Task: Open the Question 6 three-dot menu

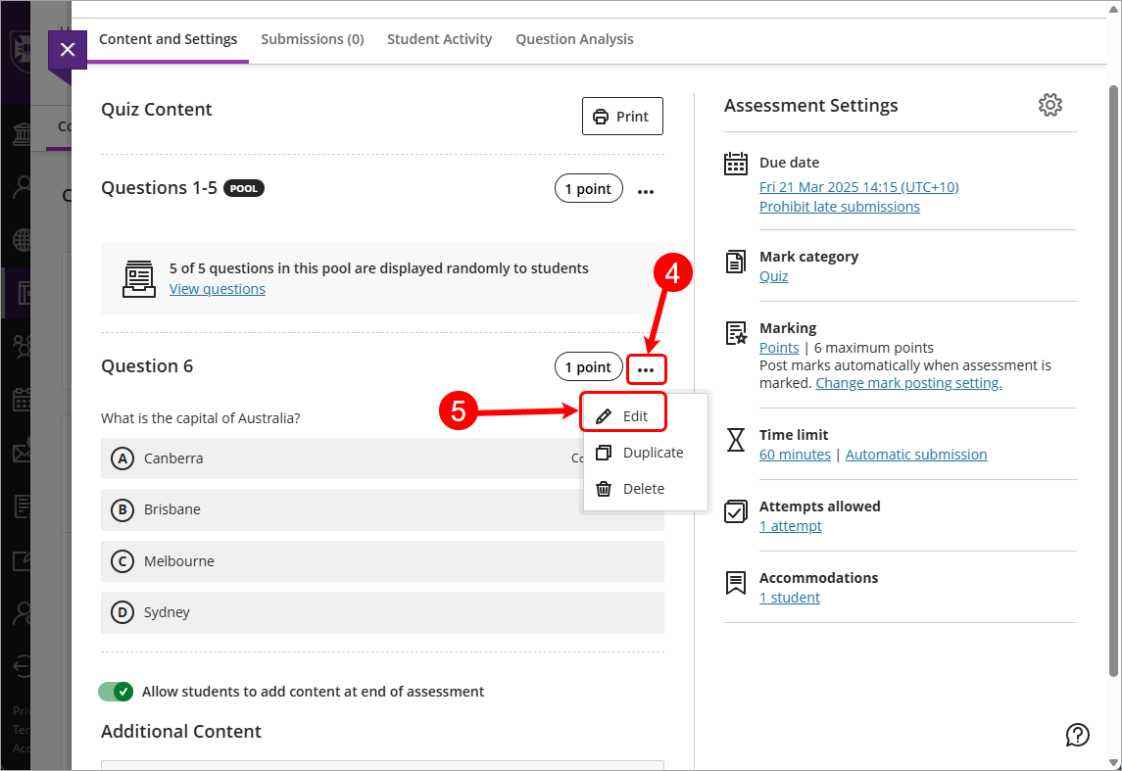Action: pos(646,369)
